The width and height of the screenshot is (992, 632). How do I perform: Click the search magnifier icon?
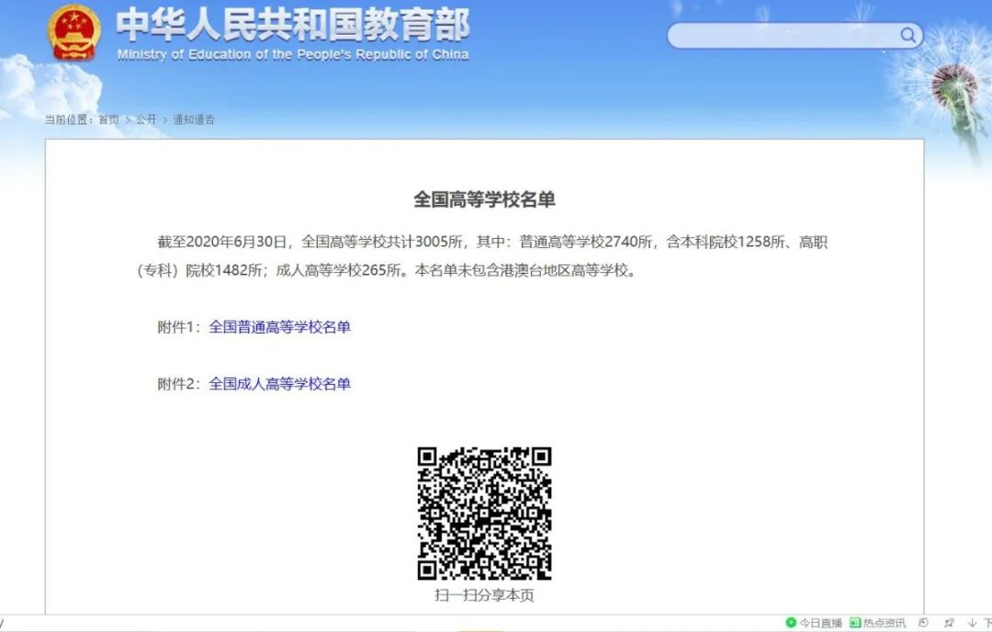(907, 35)
